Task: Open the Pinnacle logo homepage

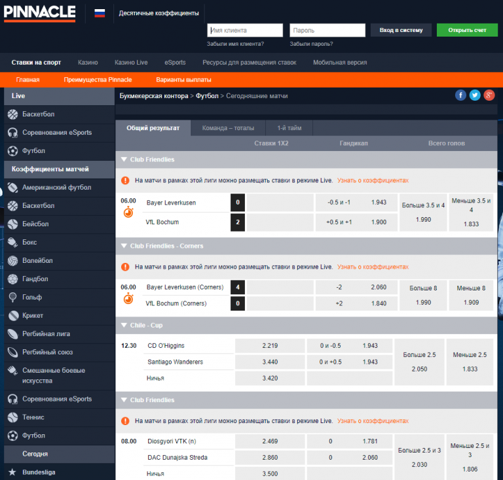Action: click(x=39, y=13)
